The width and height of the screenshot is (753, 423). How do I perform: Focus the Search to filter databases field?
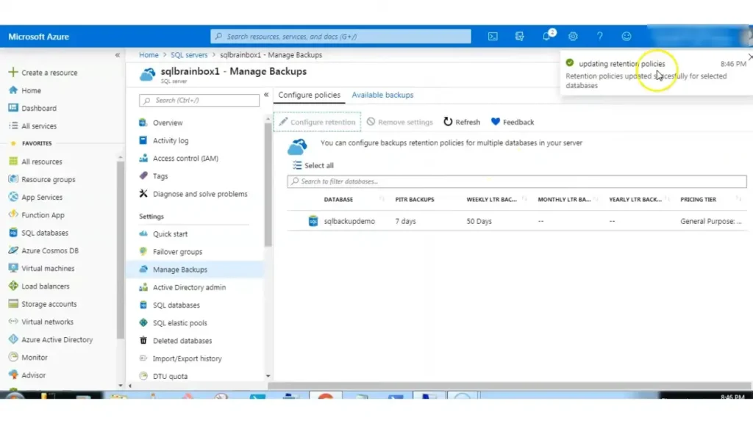pos(517,181)
